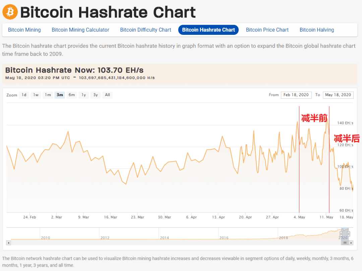Click the May 18, 2020 03:20 PM UTC timestamp
362x271 pixels.
38,78
